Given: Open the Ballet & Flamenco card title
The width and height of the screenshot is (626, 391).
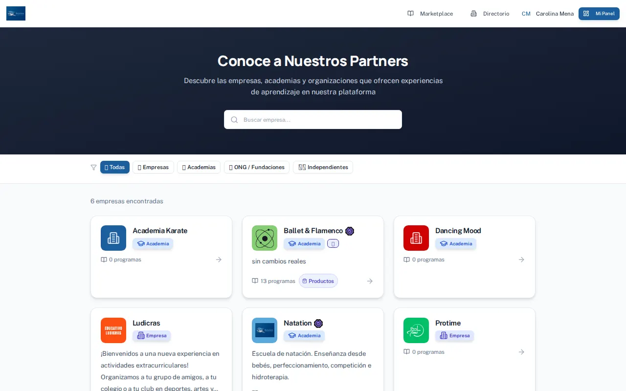Looking at the screenshot, I should click(x=313, y=231).
